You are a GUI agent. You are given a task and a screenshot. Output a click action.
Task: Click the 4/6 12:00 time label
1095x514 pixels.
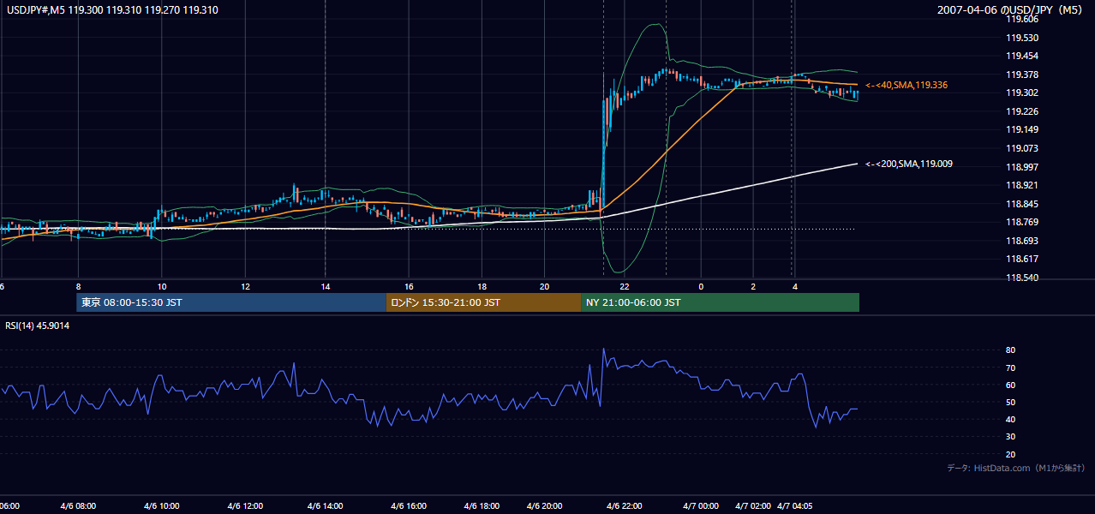click(x=245, y=505)
